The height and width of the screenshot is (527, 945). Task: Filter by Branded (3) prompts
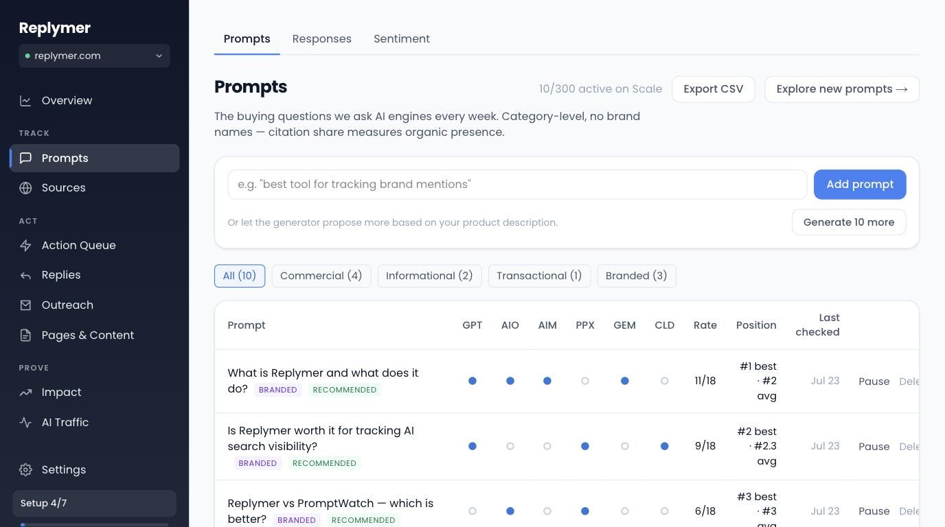pyautogui.click(x=637, y=276)
